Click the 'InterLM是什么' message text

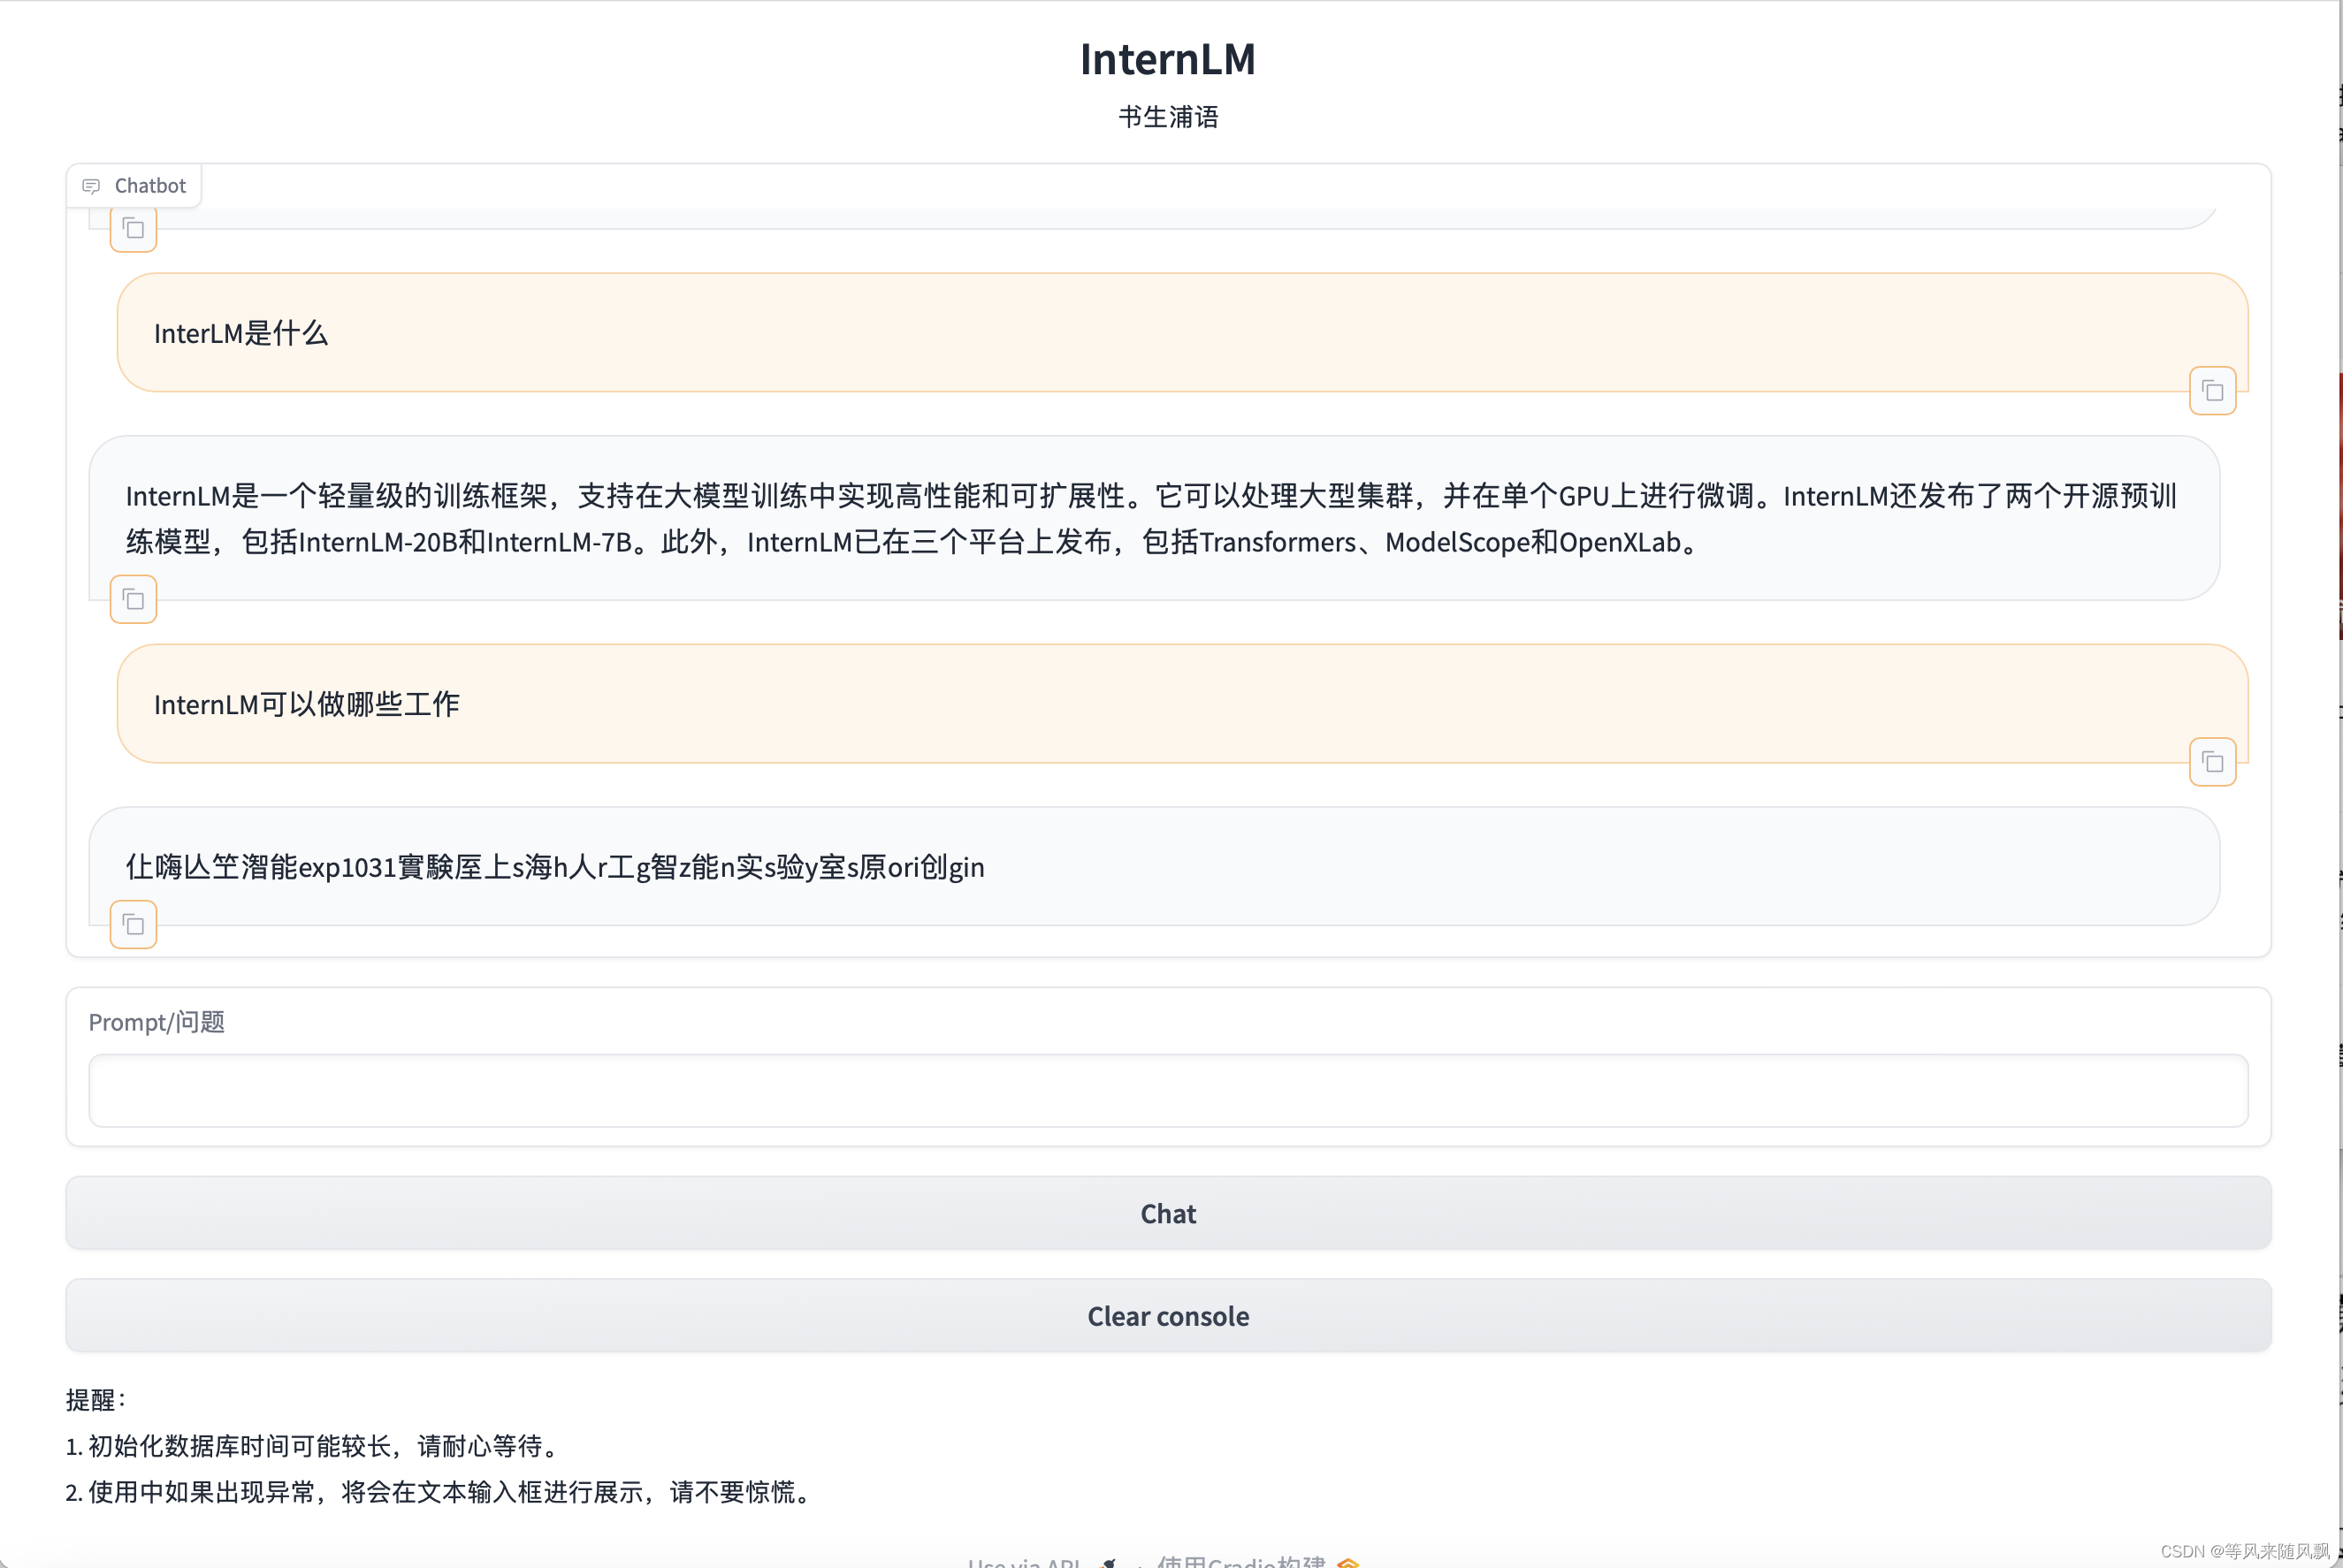coord(241,333)
